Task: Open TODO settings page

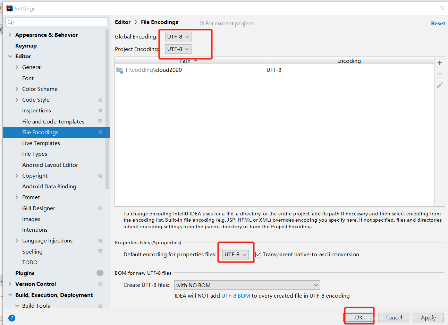Action: (30, 263)
